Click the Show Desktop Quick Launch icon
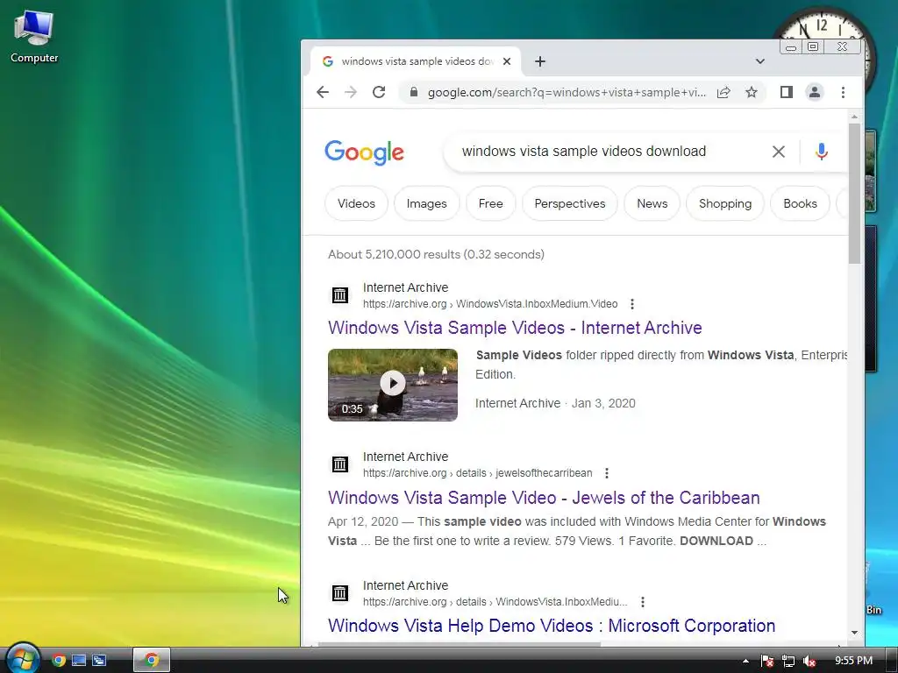Image resolution: width=898 pixels, height=673 pixels. point(79,661)
